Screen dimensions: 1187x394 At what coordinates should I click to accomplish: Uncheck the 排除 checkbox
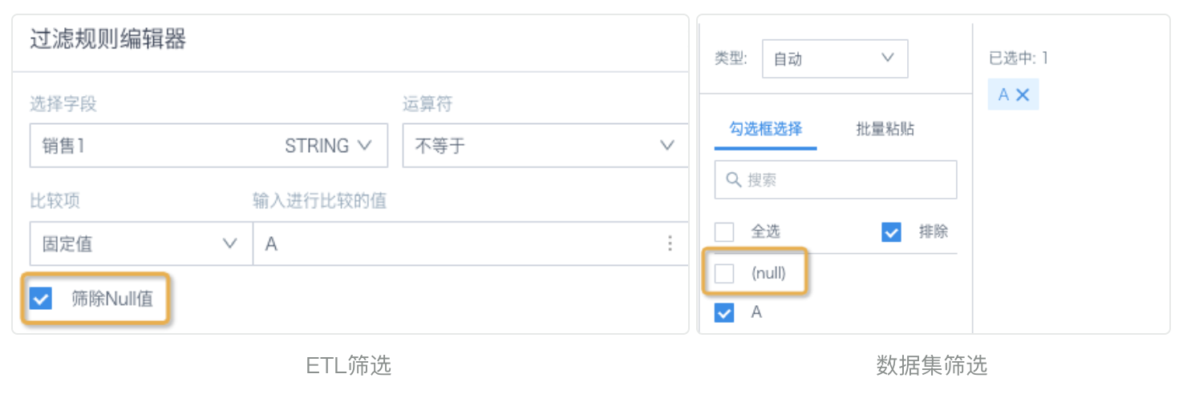(x=891, y=232)
